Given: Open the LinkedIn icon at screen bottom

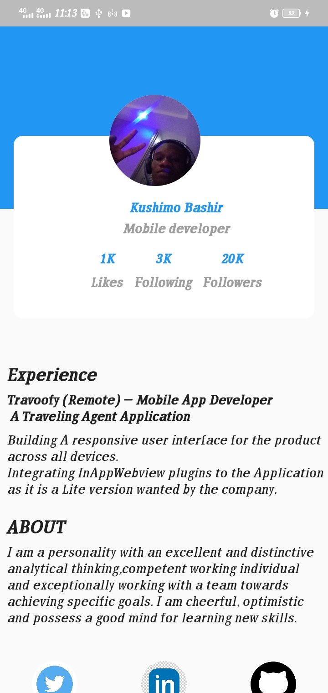Looking at the screenshot, I should point(165,682).
